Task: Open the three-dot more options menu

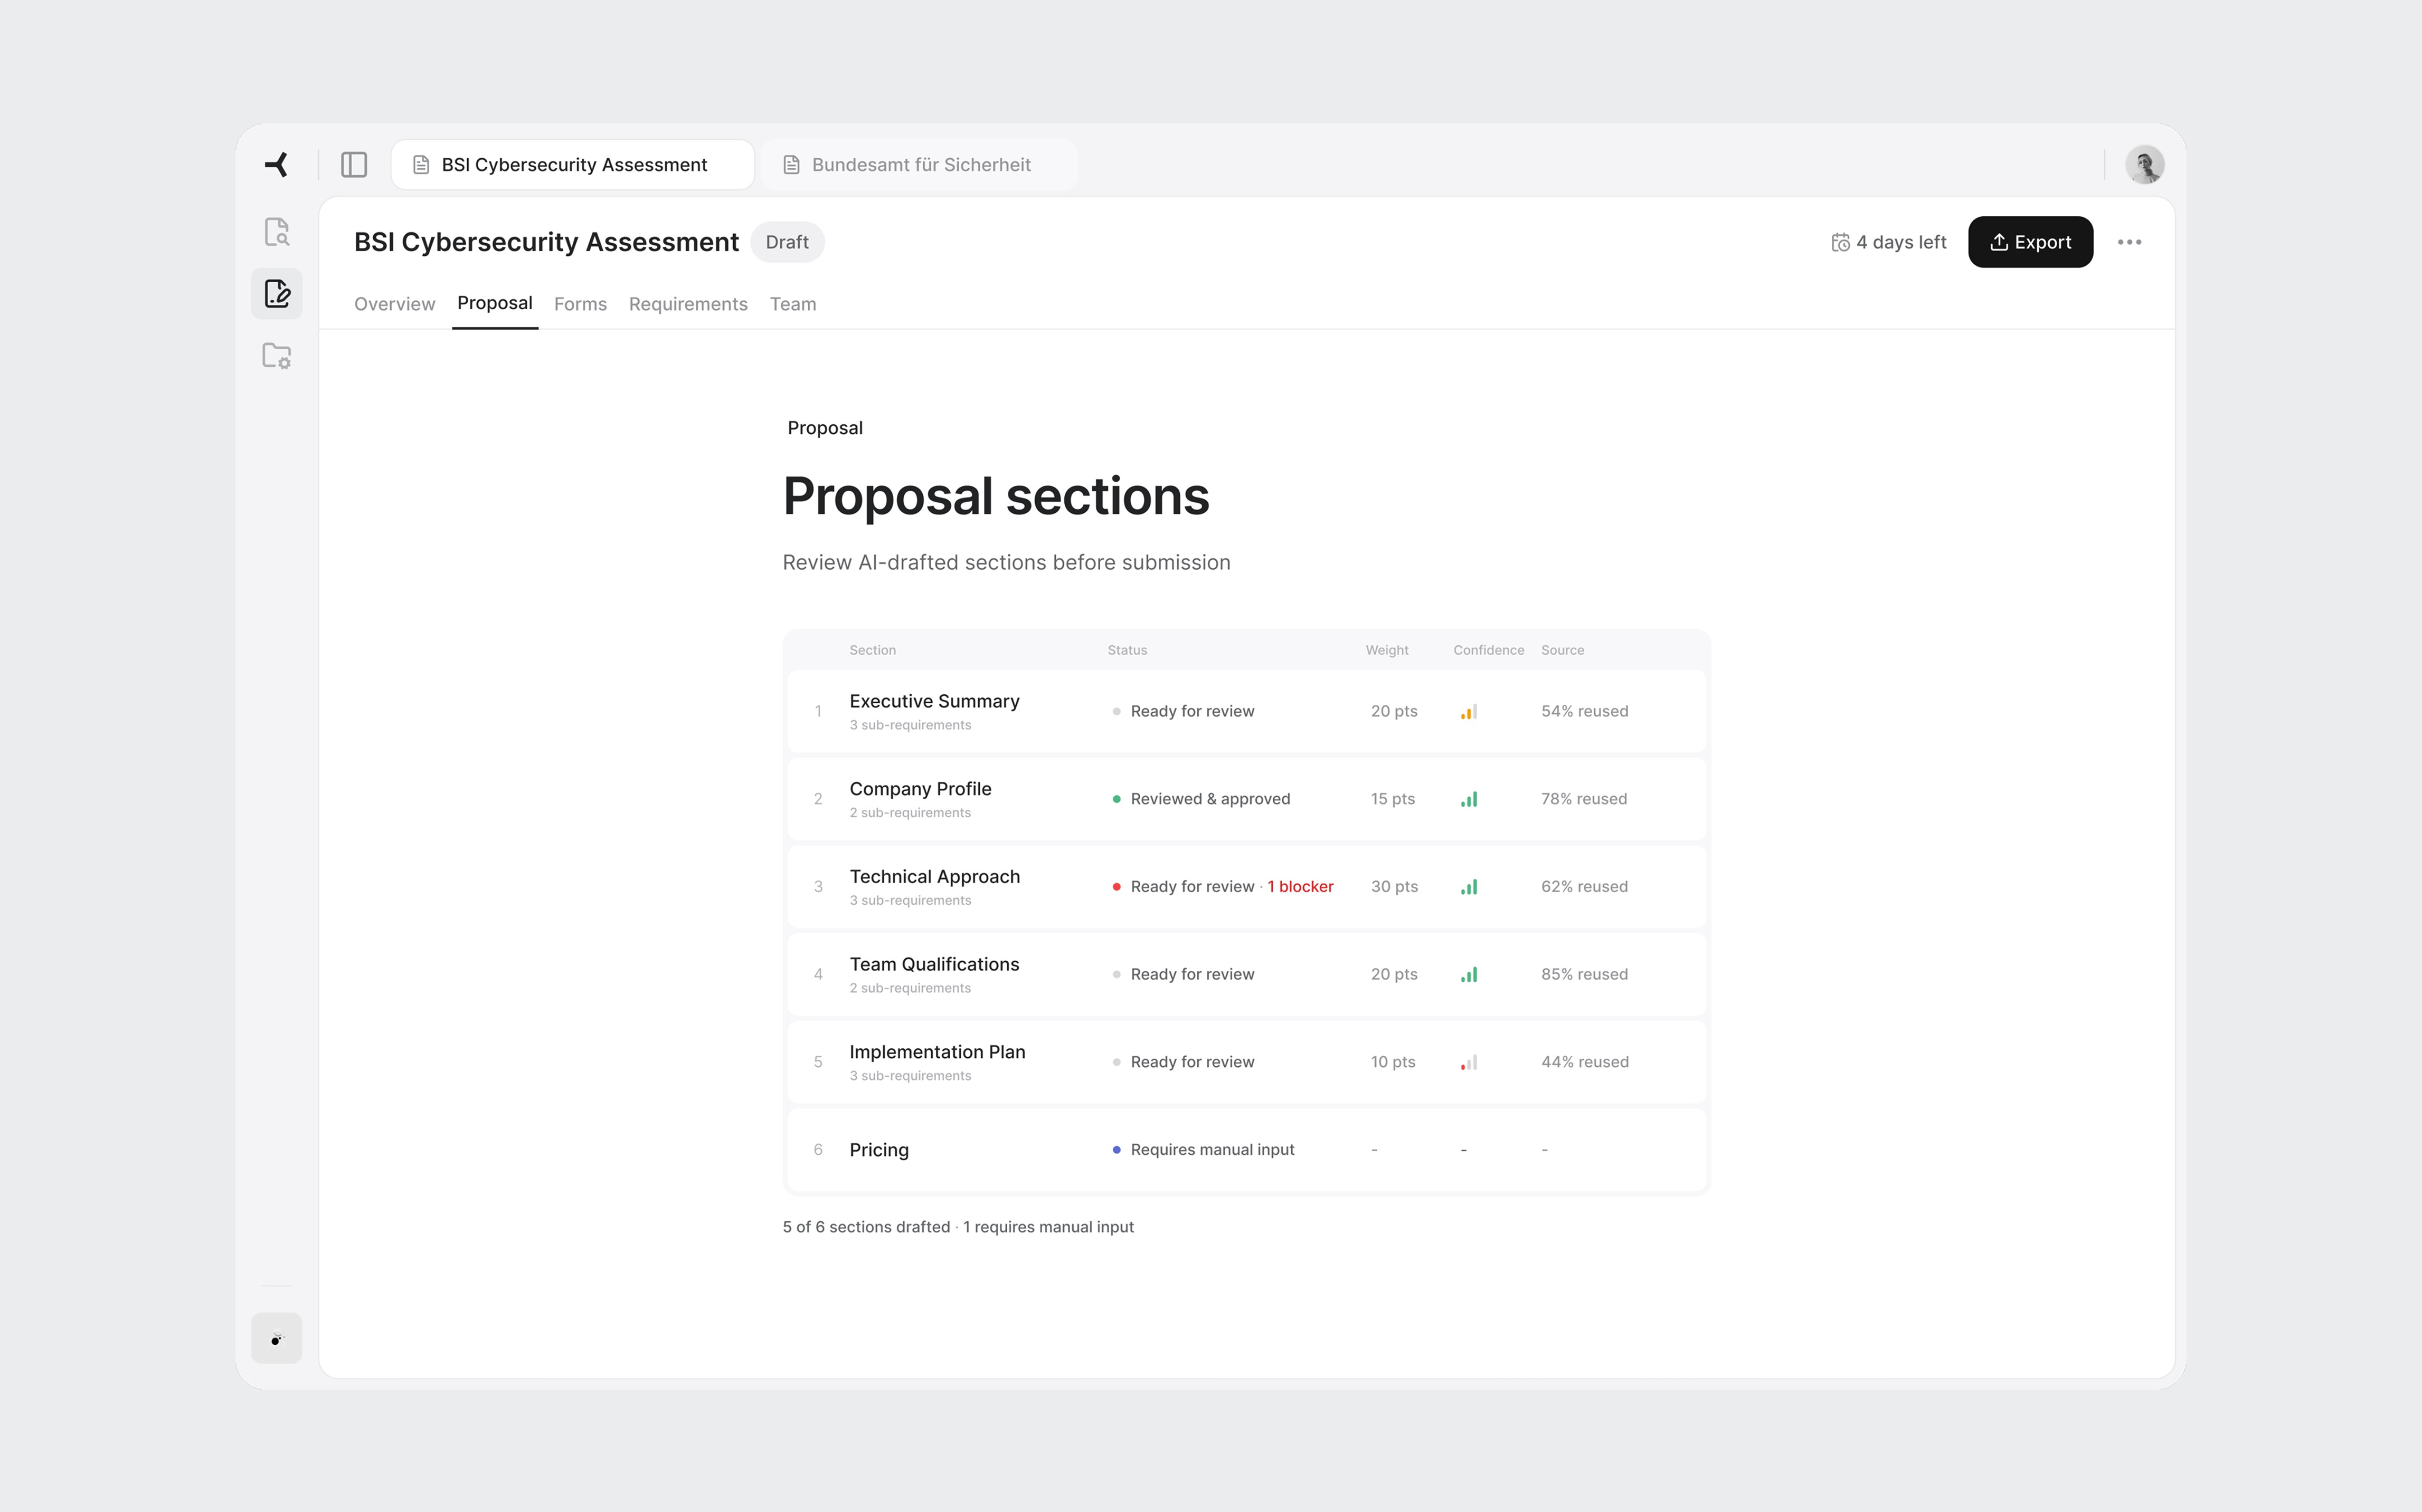Action: pos(2129,242)
